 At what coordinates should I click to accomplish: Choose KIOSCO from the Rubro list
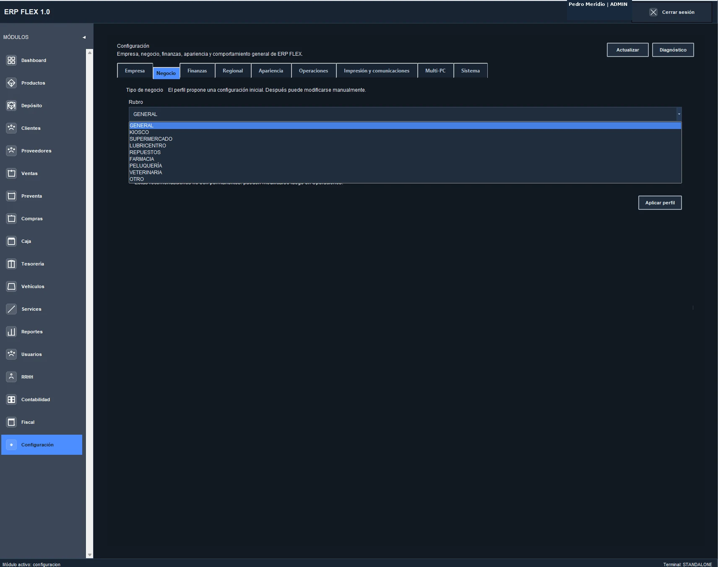point(405,132)
